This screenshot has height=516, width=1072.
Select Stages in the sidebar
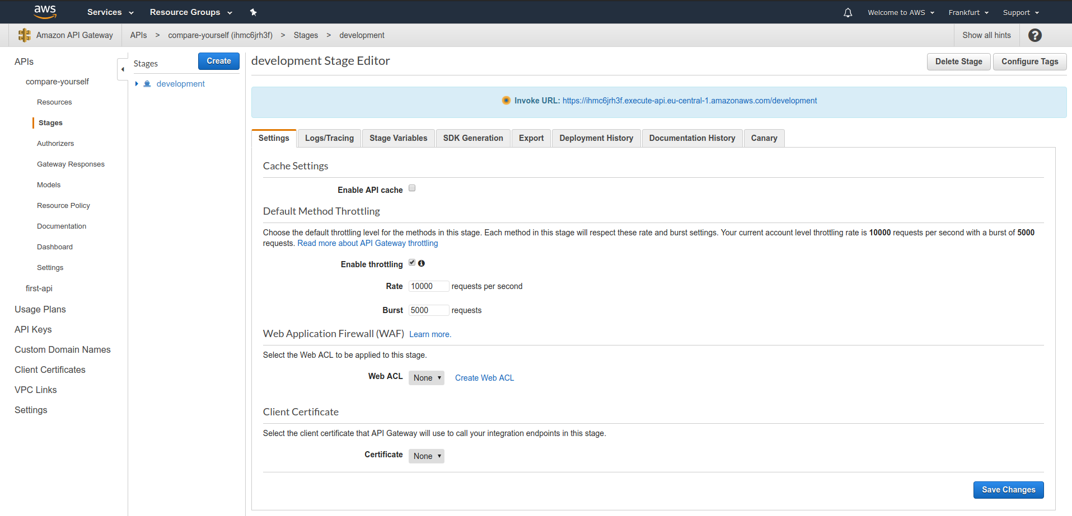50,123
